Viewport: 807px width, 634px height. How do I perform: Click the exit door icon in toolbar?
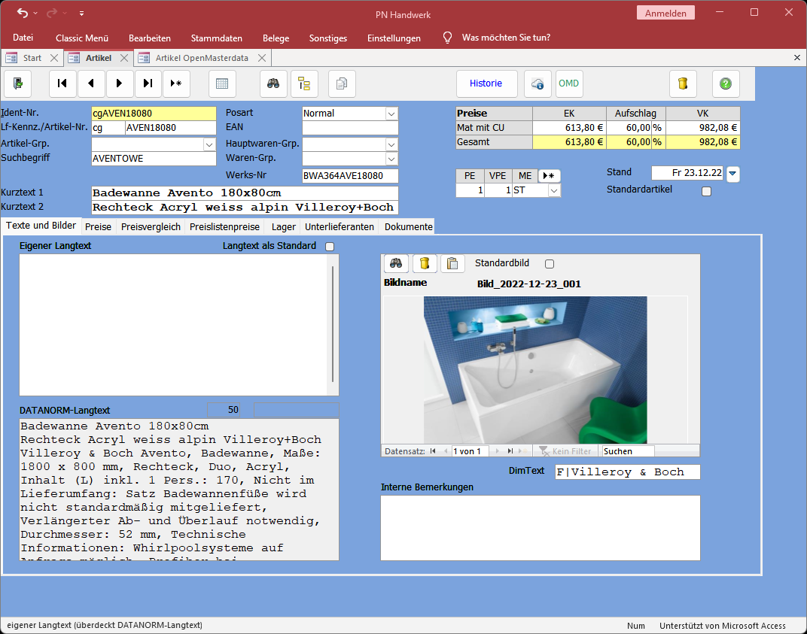pyautogui.click(x=18, y=83)
